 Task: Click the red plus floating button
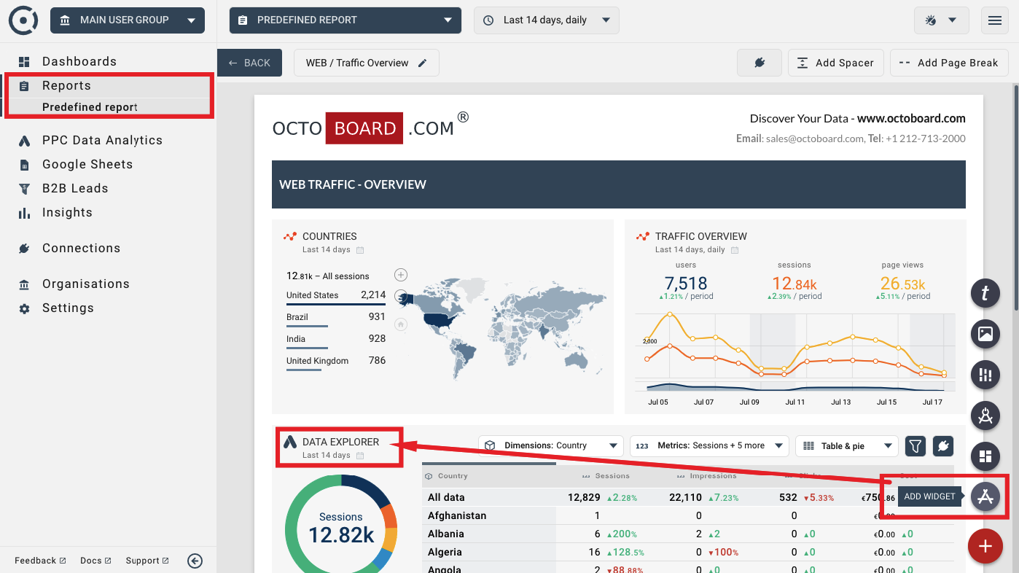(x=985, y=546)
